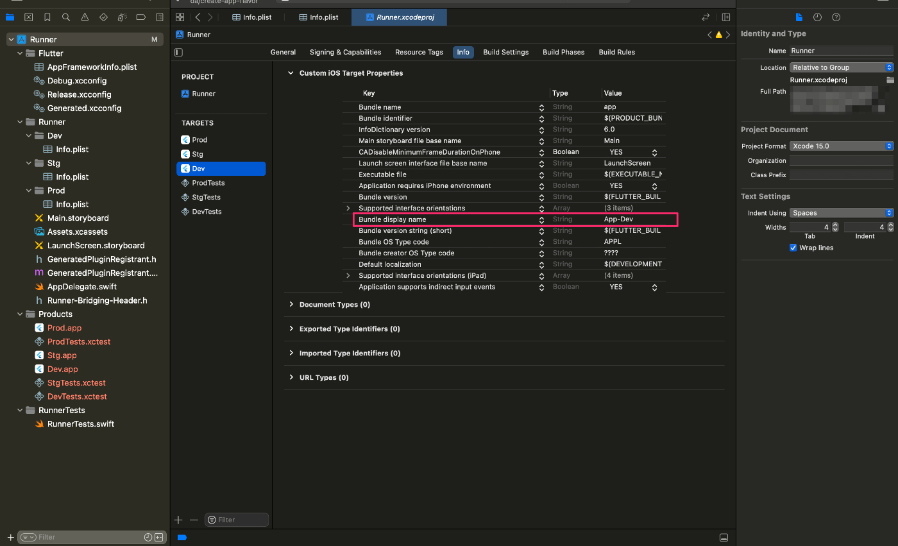
Task: Open the Build Phases tab
Action: 563,52
